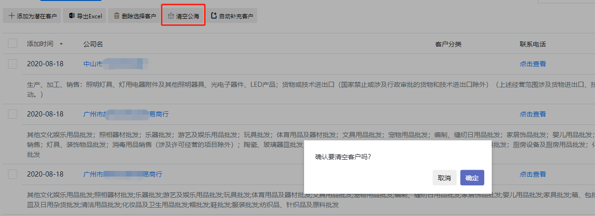Open the 中山市 company name link

pyautogui.click(x=116, y=64)
